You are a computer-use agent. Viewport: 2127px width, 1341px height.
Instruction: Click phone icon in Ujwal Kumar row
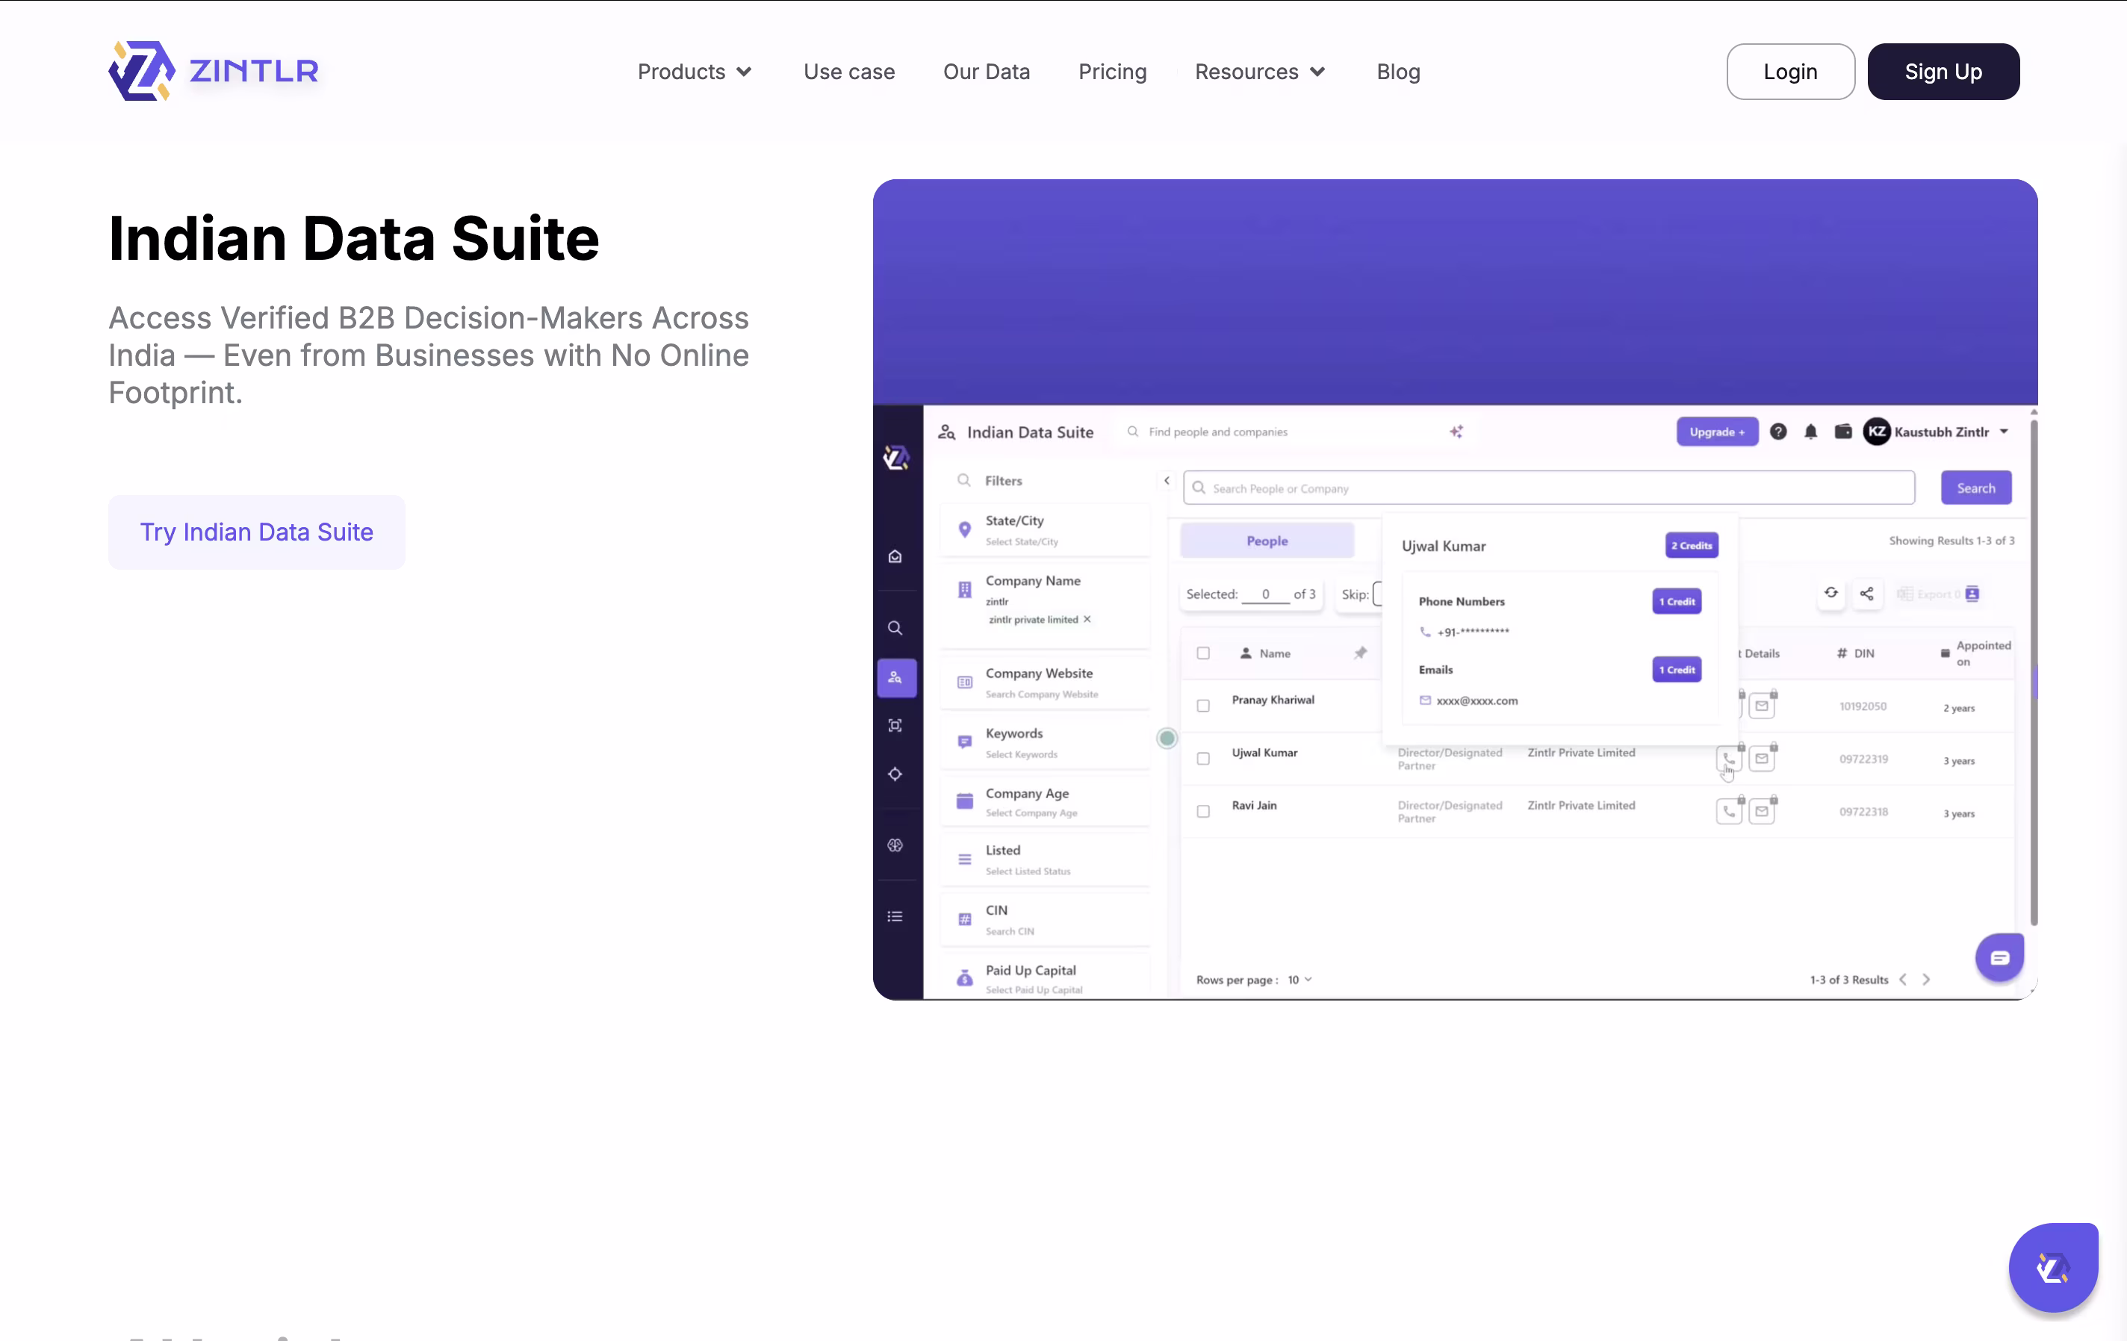(x=1729, y=759)
